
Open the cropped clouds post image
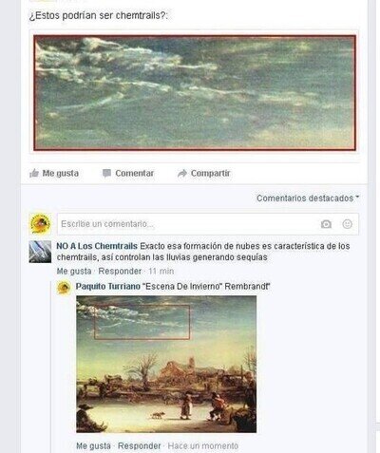195,92
